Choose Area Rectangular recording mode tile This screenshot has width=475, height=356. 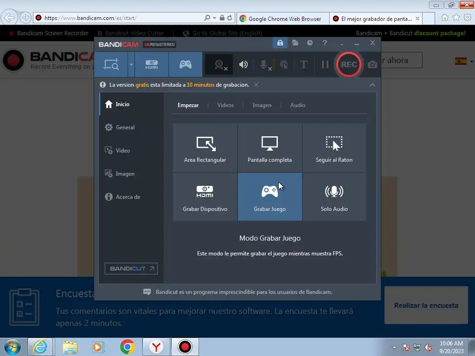point(205,148)
